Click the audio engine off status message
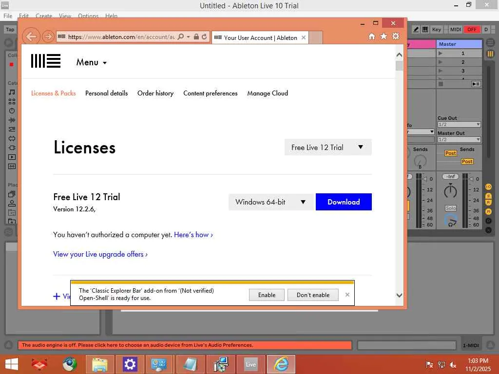Screen dimensions: 499x374 (x=185, y=345)
